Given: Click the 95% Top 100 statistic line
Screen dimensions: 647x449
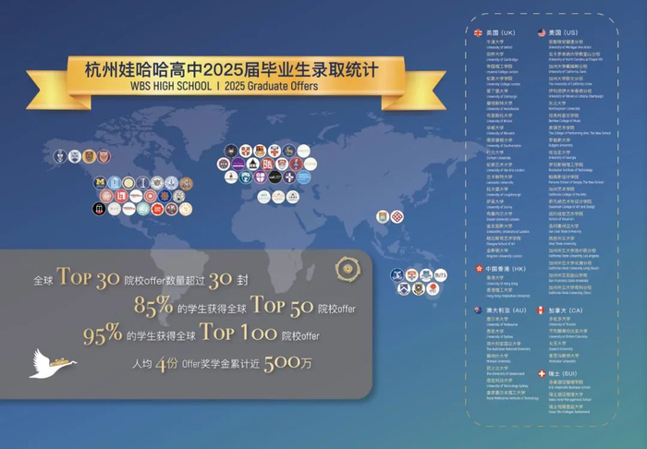Looking at the screenshot, I should 201,334.
